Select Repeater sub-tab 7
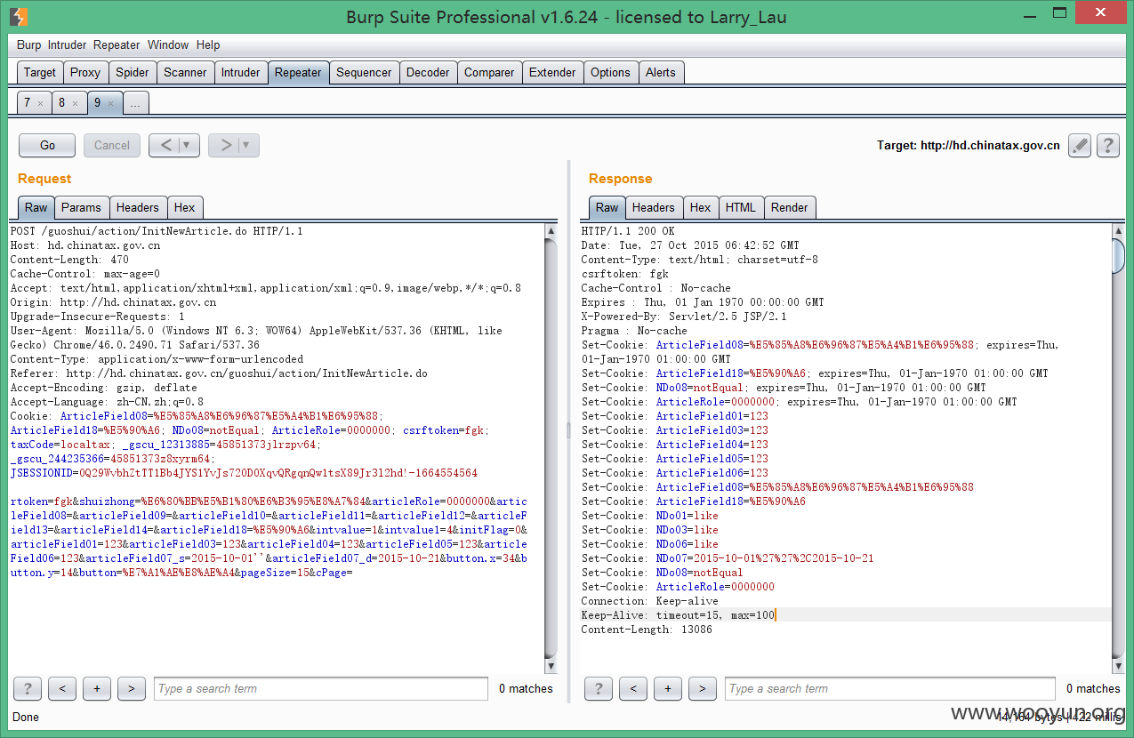 (x=28, y=103)
